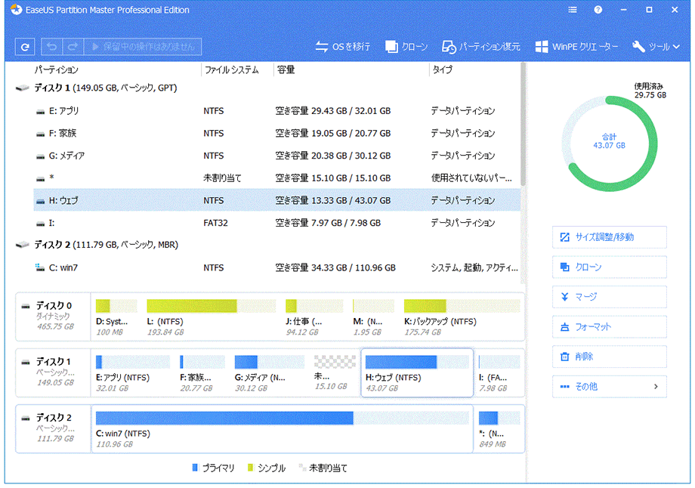This screenshot has height=488, width=695.
Task: Select the I: FAT32 partition row
Action: [x=276, y=223]
